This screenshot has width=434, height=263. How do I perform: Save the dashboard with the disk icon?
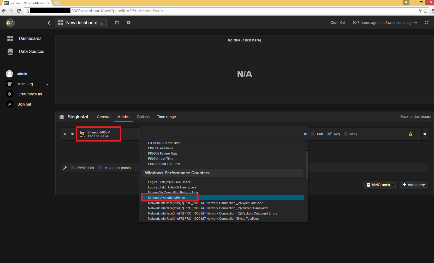[x=117, y=23]
